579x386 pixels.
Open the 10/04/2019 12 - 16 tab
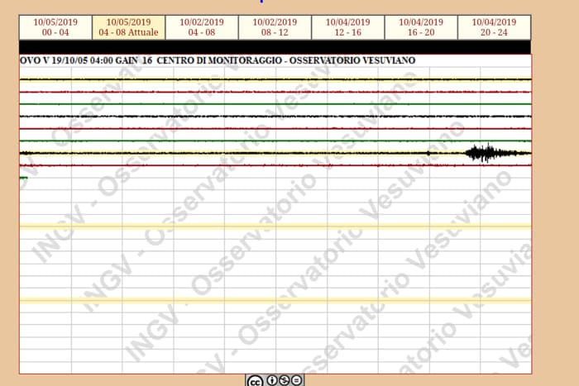click(x=348, y=27)
